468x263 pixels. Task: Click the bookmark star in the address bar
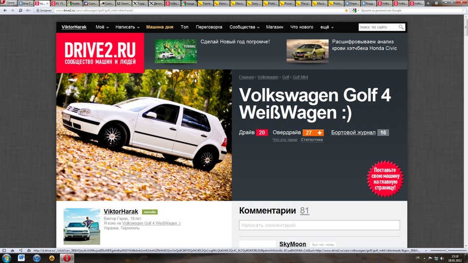346,10
